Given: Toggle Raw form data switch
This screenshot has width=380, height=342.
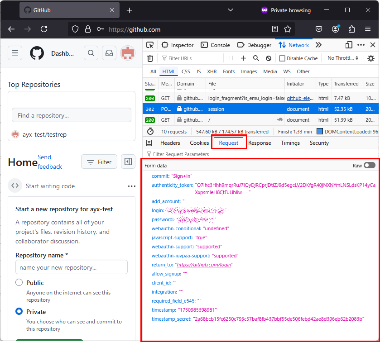Looking at the screenshot, I should (370, 166).
